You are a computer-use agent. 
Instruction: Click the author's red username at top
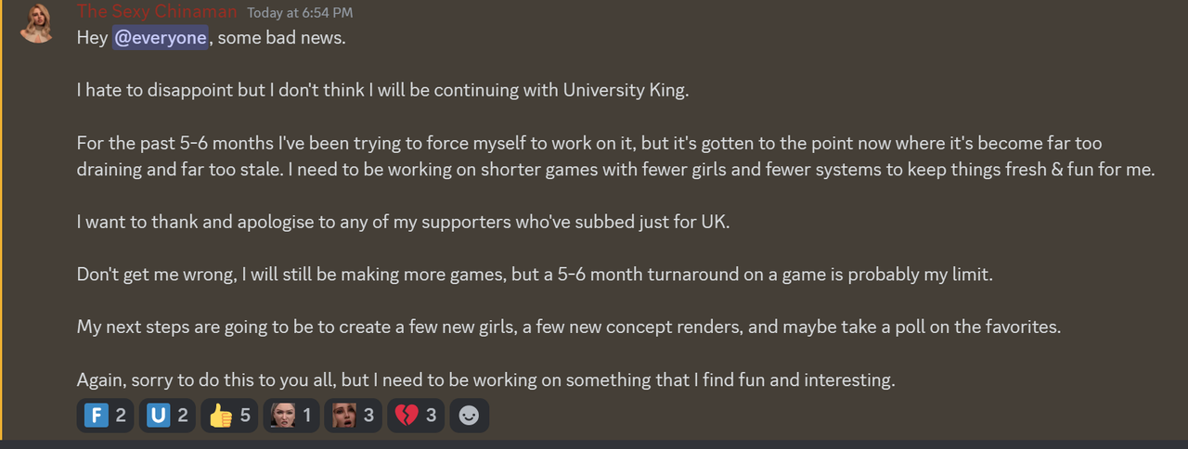157,12
